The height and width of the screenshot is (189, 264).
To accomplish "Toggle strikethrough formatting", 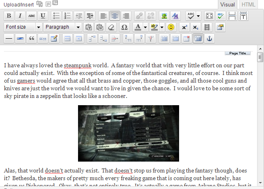I will [x=32, y=16].
